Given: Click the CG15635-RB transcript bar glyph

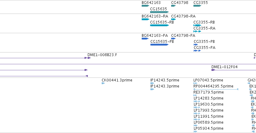Looking at the screenshot, I should [159, 25].
